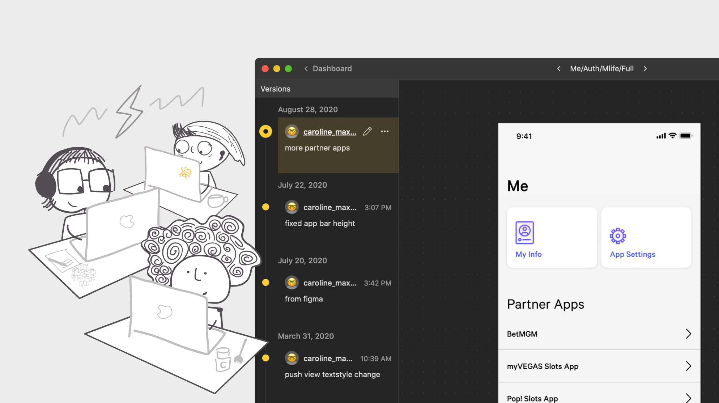Select the Versions panel header
The height and width of the screenshot is (403, 719).
tap(276, 89)
